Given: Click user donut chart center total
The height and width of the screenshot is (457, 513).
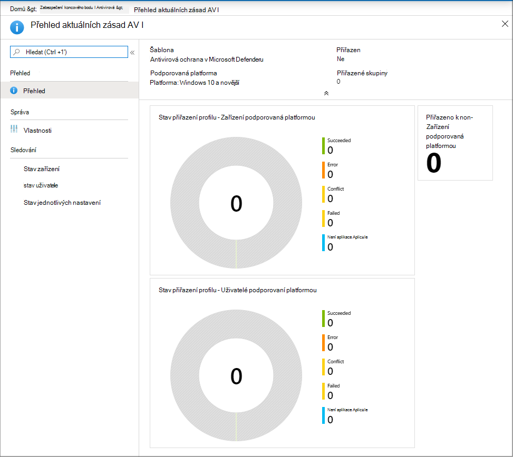Looking at the screenshot, I should coord(236,376).
